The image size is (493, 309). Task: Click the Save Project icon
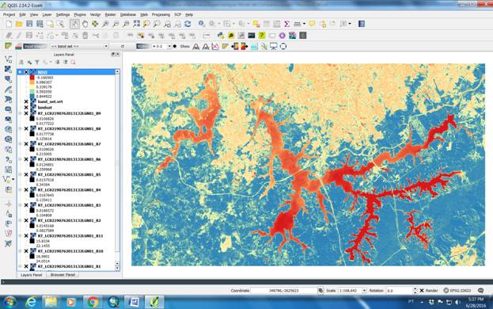29,24
